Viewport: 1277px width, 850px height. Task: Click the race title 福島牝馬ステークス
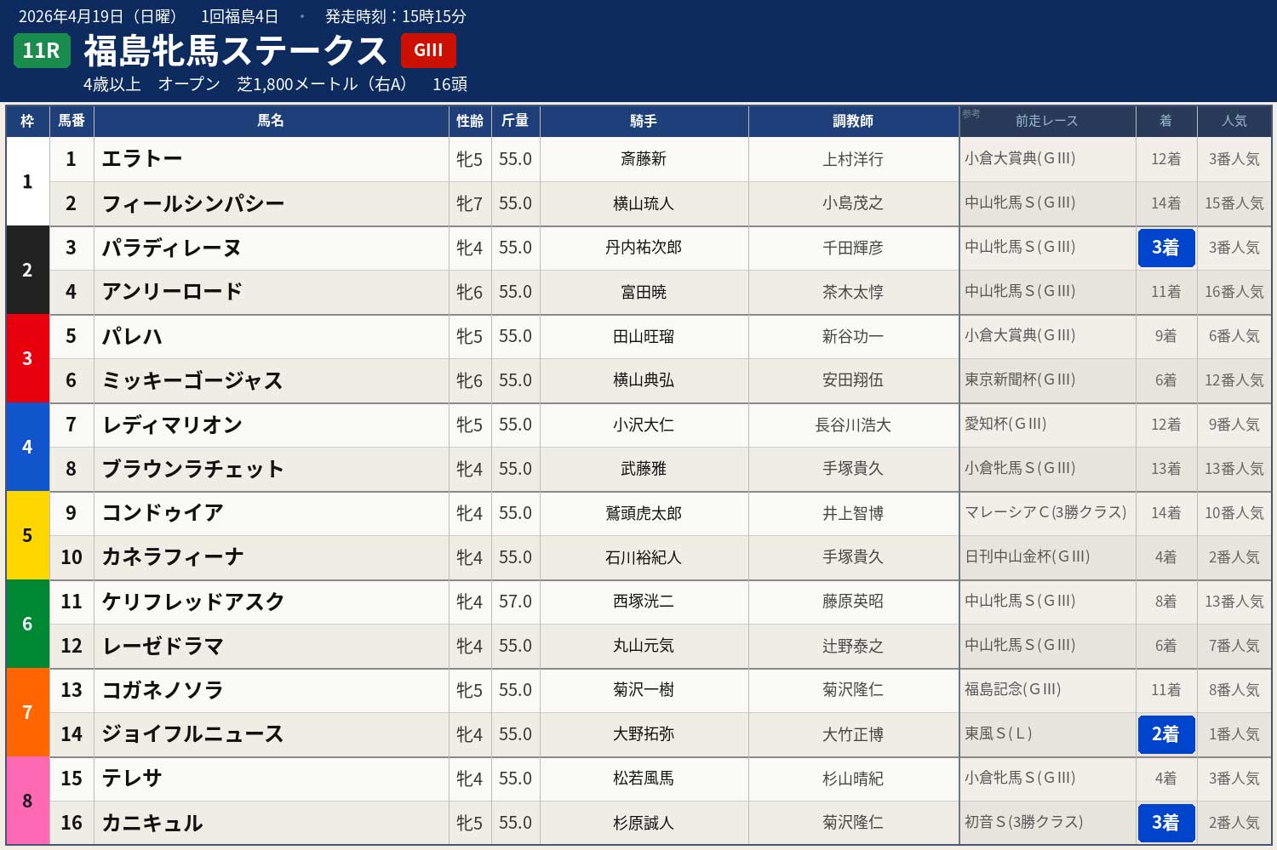(x=236, y=51)
